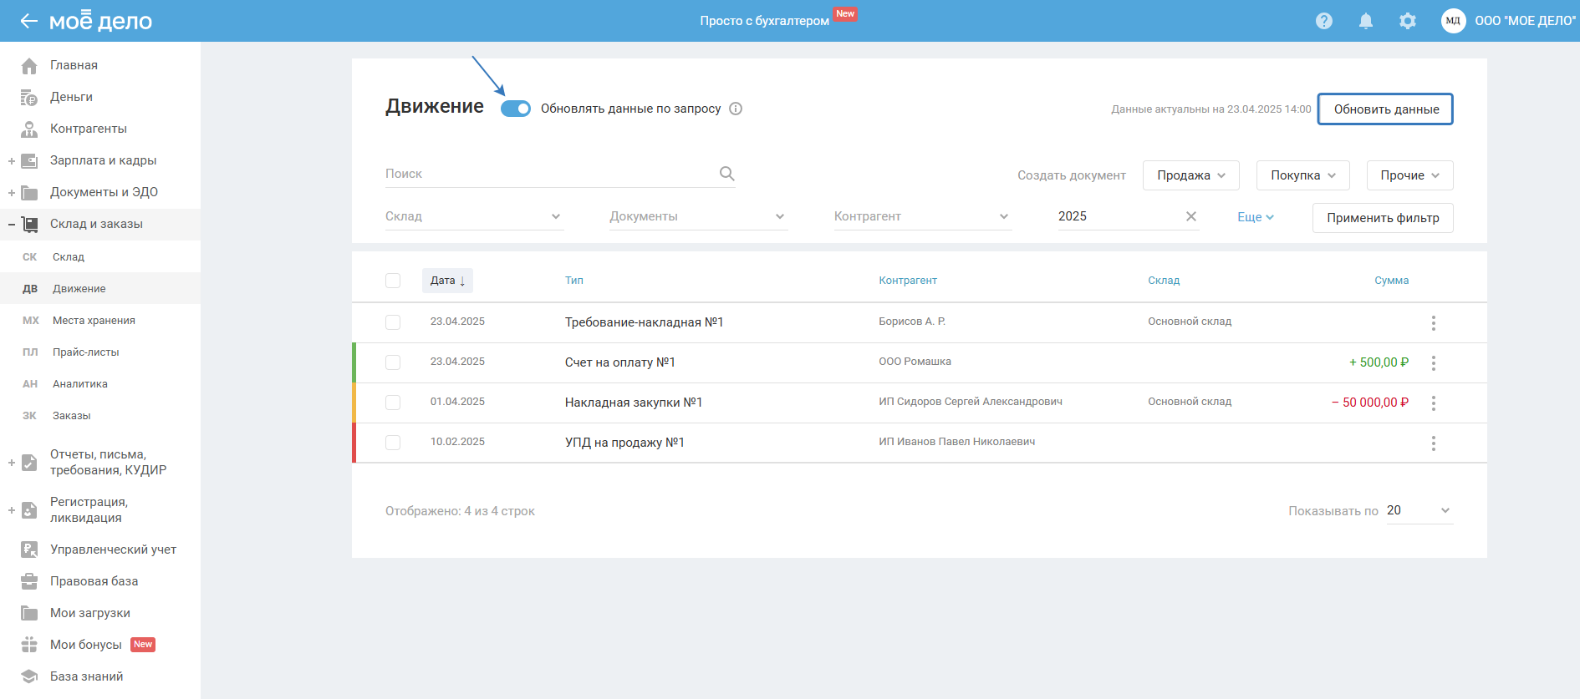Sort by the Тип column header

coord(574,281)
